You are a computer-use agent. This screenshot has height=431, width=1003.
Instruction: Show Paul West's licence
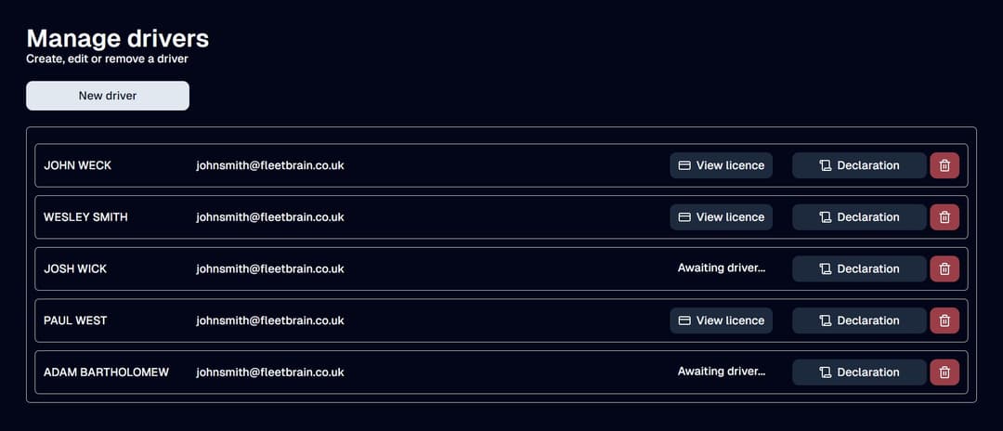point(721,320)
